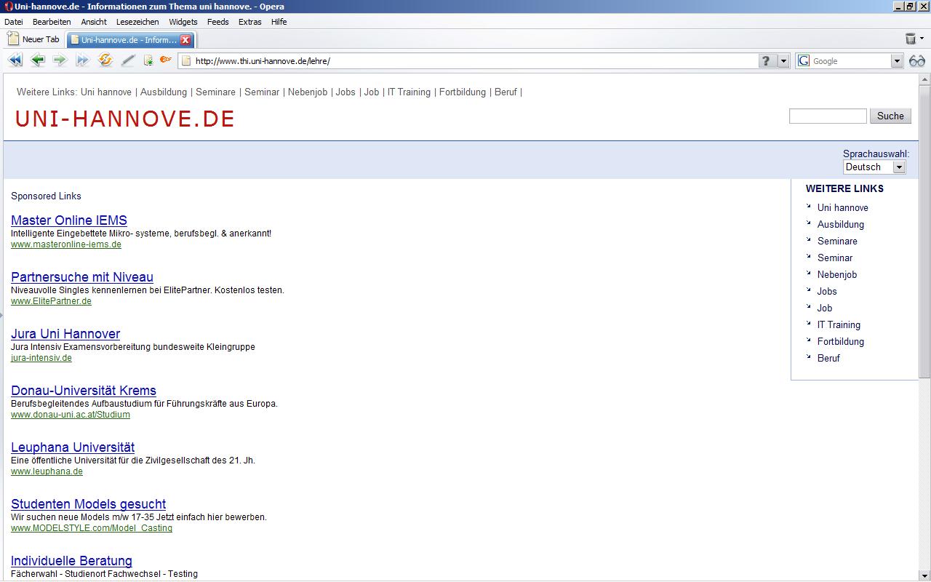
Task: Open the Datei menu
Action: pos(13,22)
